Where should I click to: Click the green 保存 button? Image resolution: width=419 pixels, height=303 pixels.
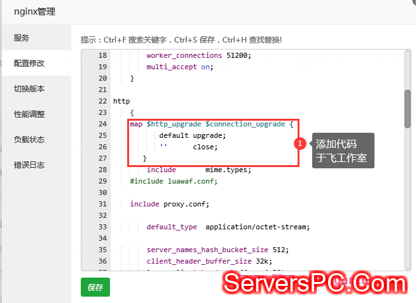tap(95, 287)
